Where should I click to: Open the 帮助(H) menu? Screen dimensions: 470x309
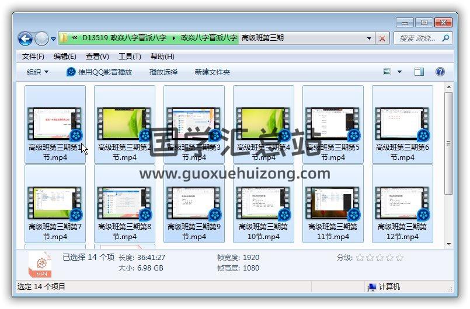pos(162,57)
